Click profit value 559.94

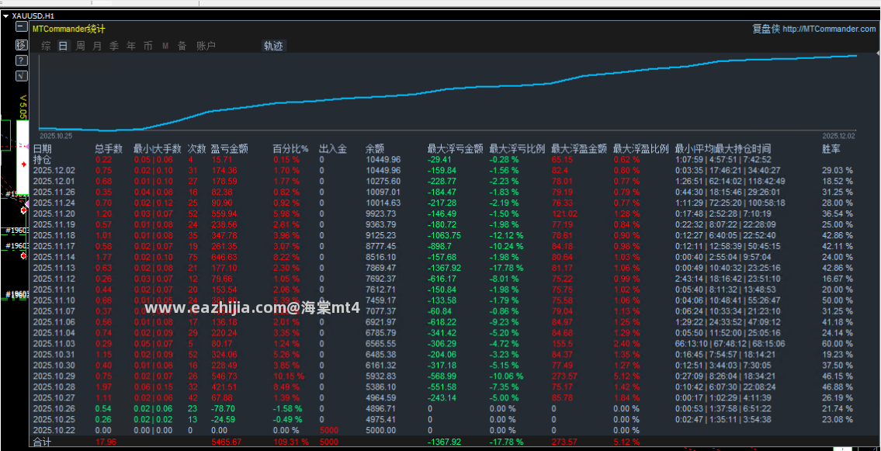224,213
